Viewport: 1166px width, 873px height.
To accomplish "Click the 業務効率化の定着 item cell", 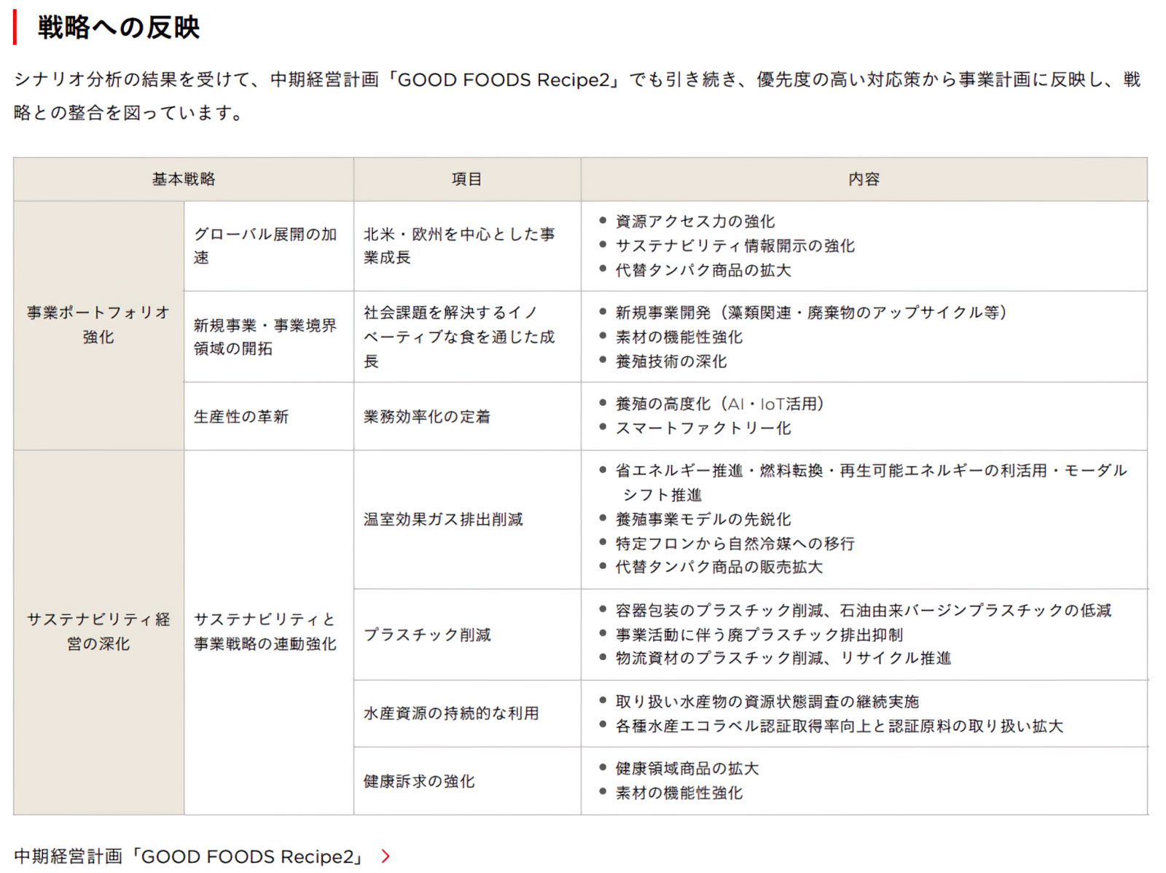I will click(x=427, y=417).
